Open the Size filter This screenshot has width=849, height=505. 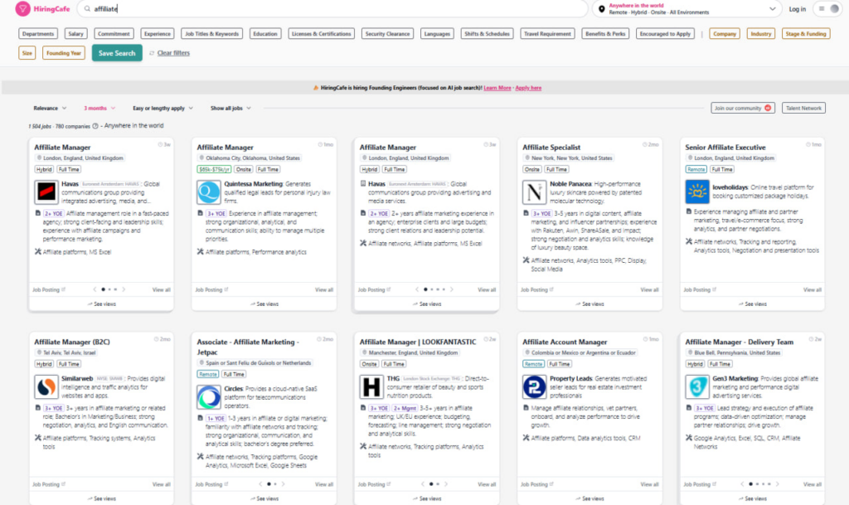27,53
